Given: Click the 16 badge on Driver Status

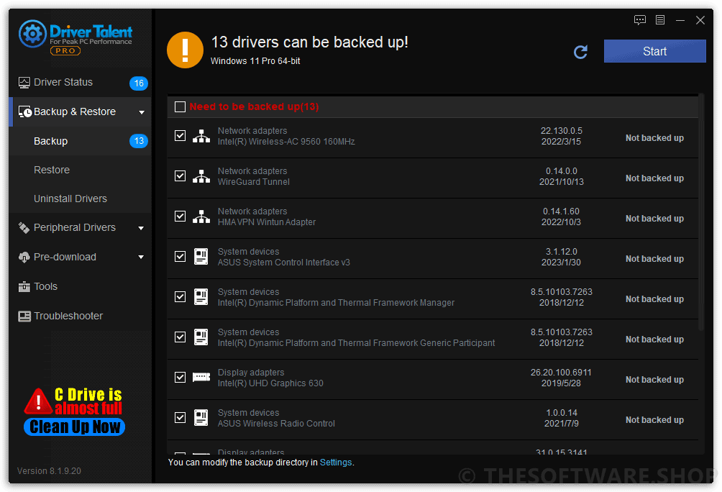Looking at the screenshot, I should [139, 83].
